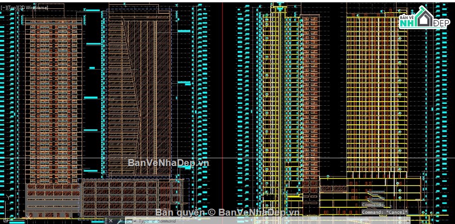Click the 'Bản quyền © BanVeNhaDep.vn' copyright text
The width and height of the screenshot is (455, 224).
[227, 212]
